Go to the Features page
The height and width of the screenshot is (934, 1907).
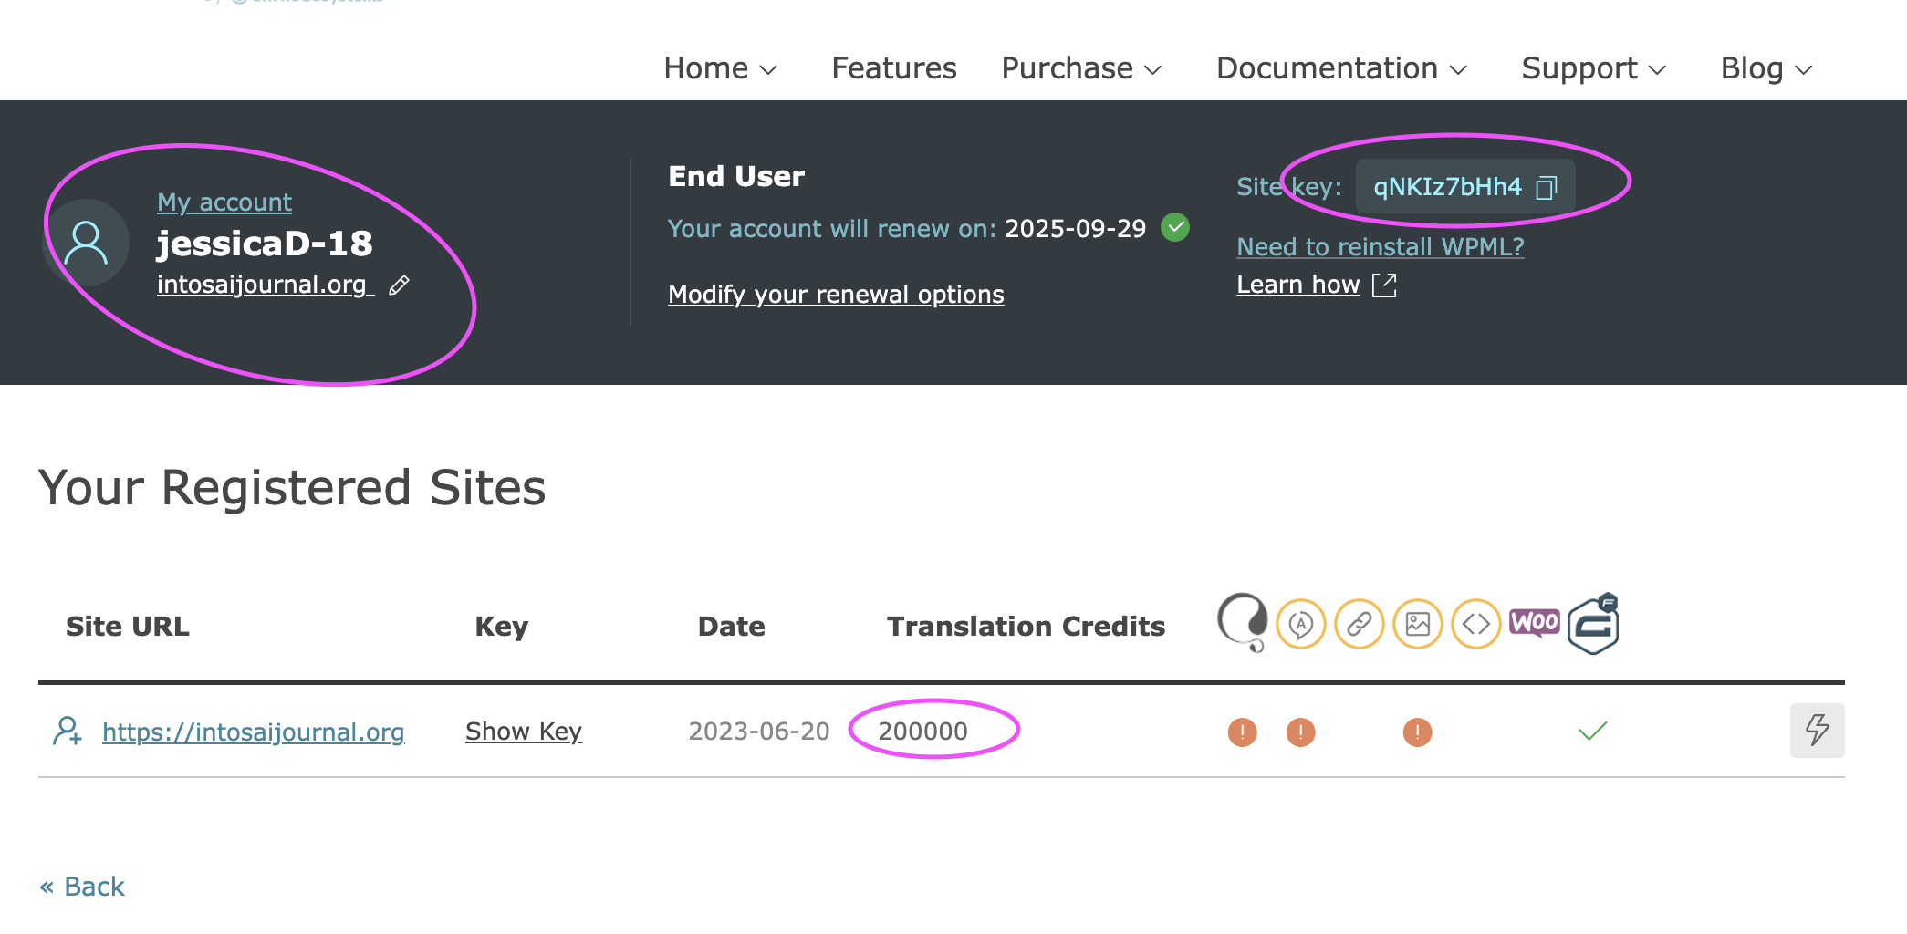coord(894,68)
